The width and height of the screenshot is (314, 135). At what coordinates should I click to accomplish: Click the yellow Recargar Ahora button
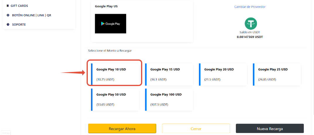tap(122, 129)
